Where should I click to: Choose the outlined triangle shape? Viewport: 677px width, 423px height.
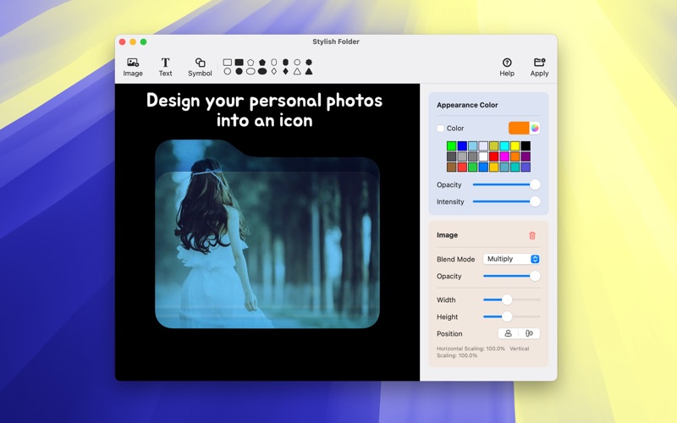pos(297,72)
